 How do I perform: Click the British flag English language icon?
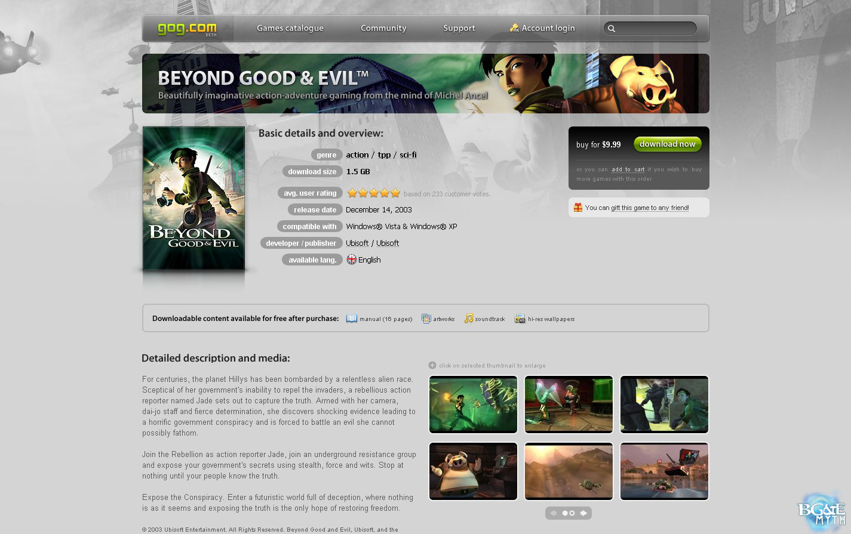[x=351, y=260]
